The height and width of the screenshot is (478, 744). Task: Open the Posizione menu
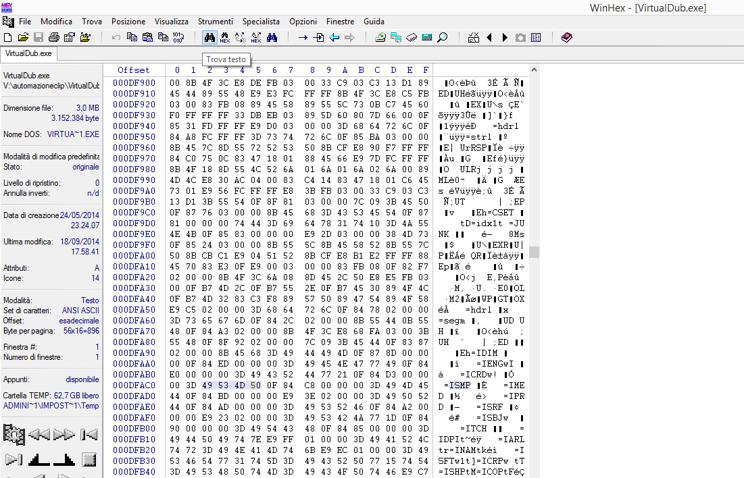[128, 22]
